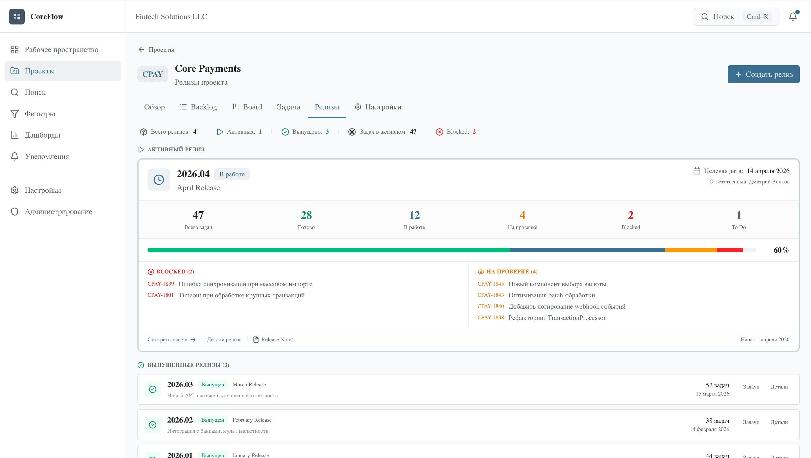Image resolution: width=811 pixels, height=458 pixels.
Task: Open Администрирование section
Action: click(58, 211)
